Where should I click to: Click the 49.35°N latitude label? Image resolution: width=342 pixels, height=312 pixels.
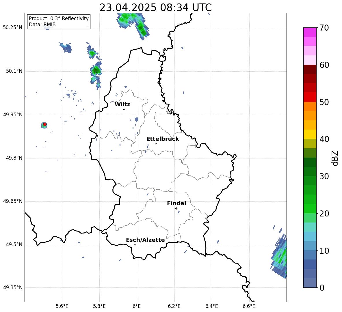click(12, 287)
